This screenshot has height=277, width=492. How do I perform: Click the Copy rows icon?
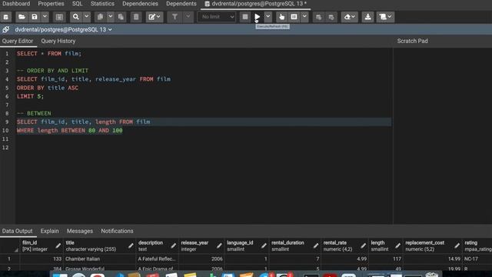click(100, 17)
